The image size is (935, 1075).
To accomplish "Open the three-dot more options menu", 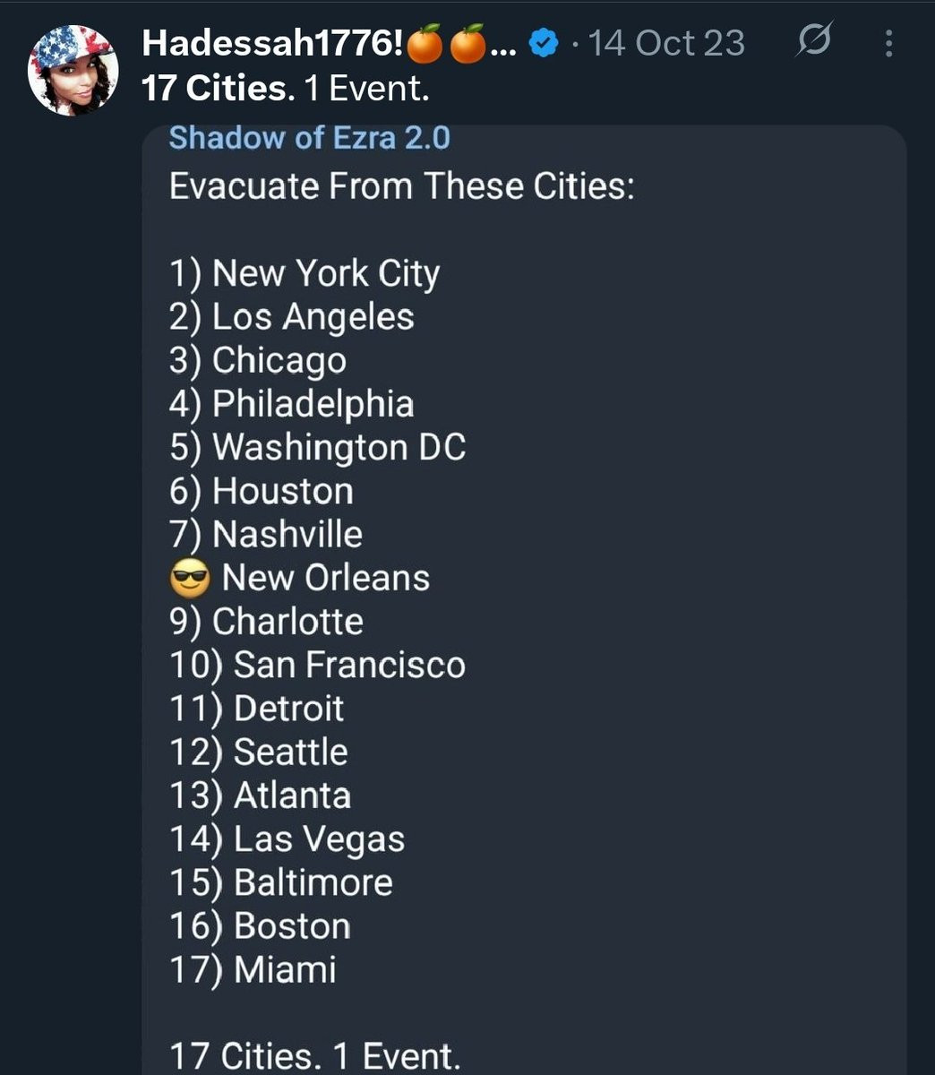I will (888, 43).
